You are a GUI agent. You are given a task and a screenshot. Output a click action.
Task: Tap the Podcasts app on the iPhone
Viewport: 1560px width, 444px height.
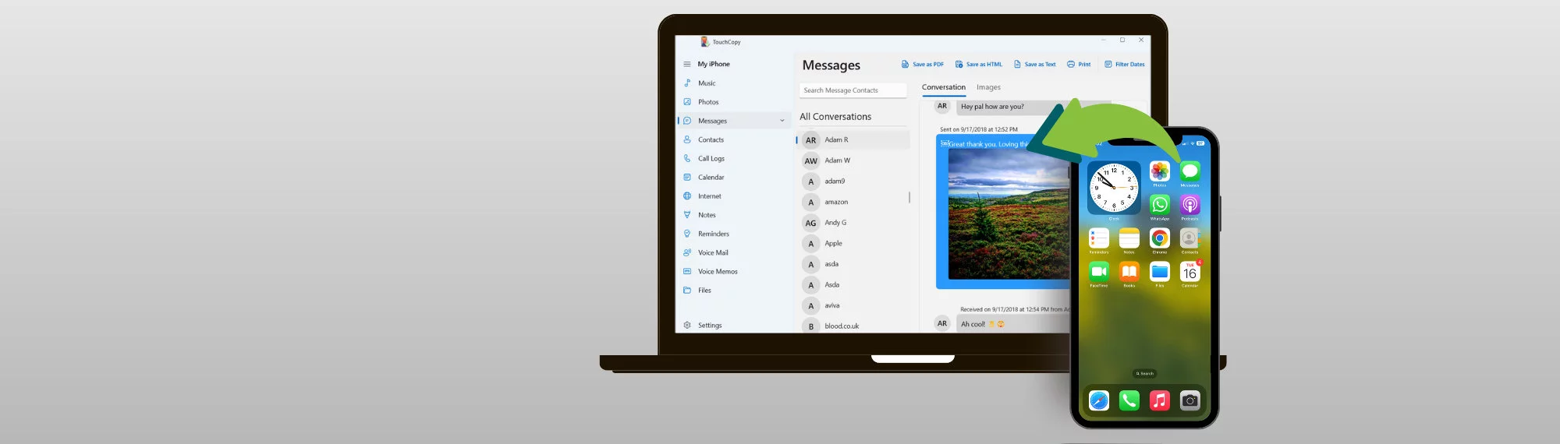coord(1190,205)
